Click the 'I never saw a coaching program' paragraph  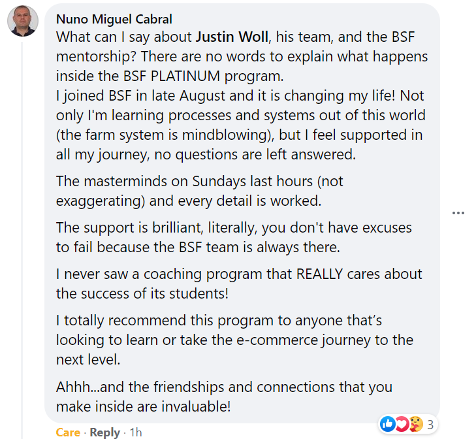click(239, 284)
